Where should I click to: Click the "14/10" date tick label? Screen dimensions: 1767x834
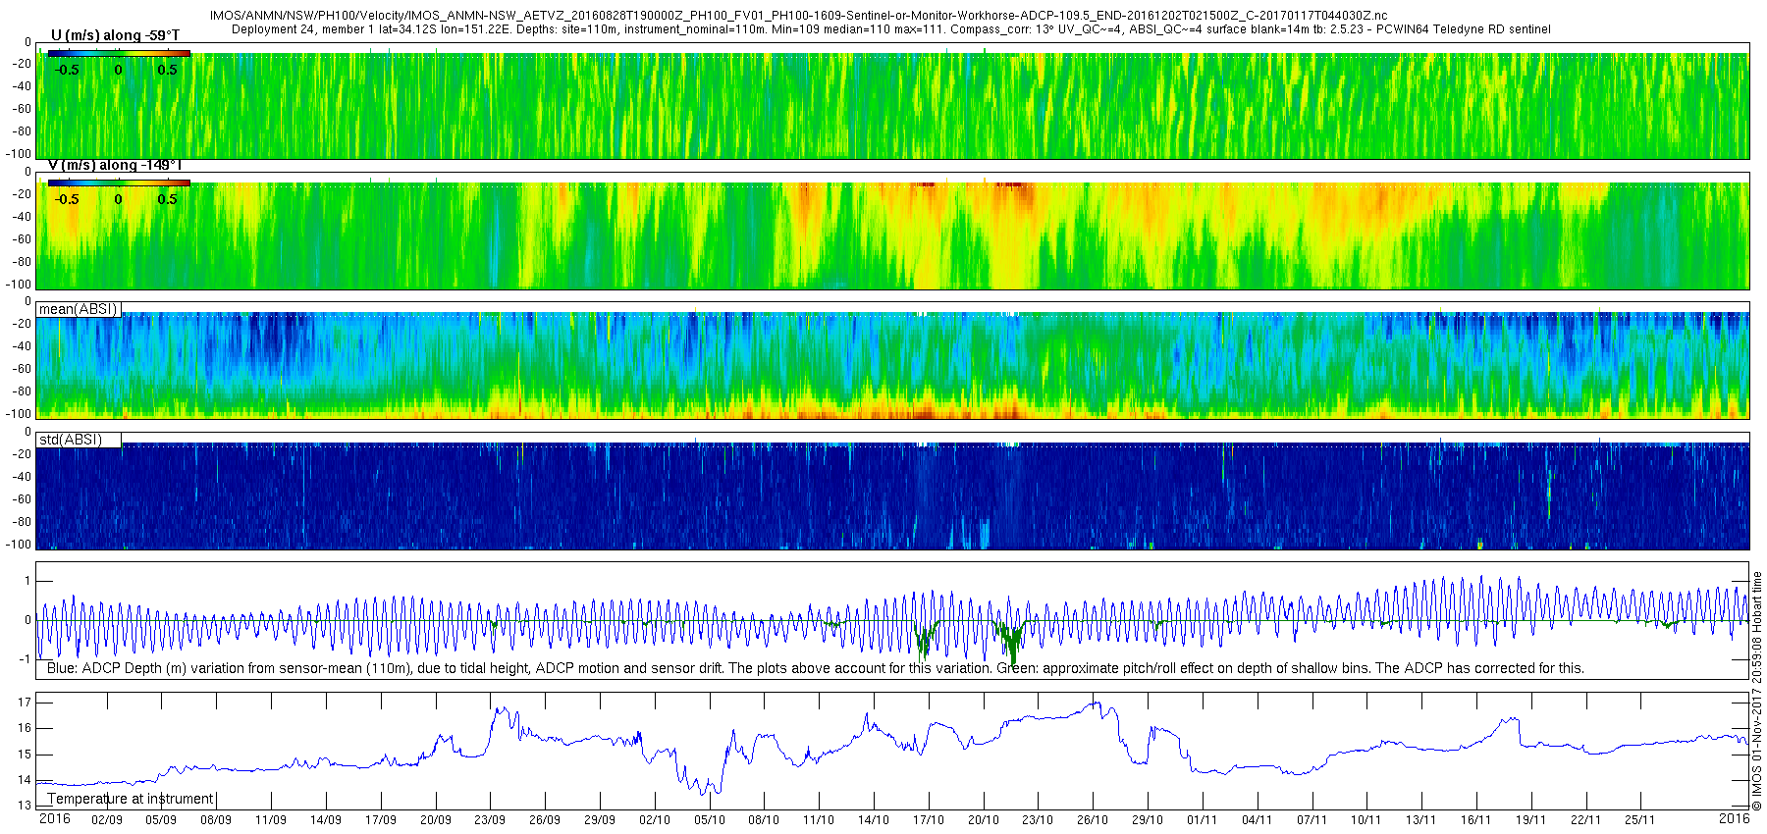click(x=874, y=820)
